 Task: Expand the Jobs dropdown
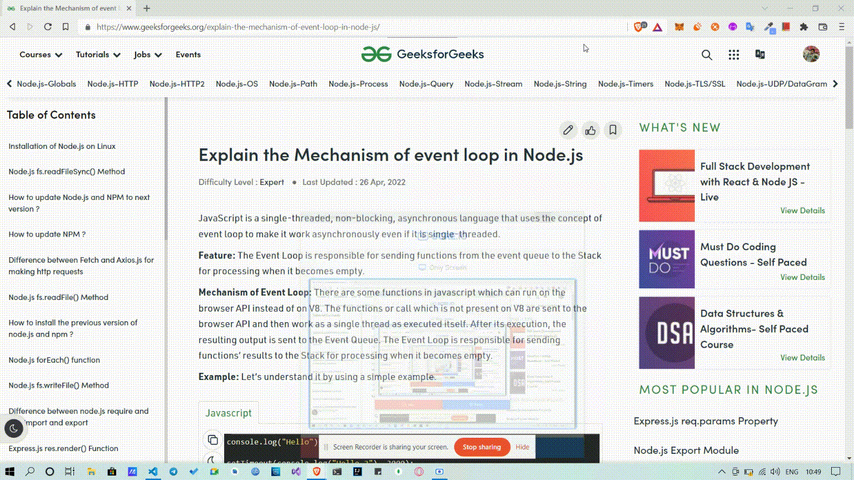click(147, 54)
